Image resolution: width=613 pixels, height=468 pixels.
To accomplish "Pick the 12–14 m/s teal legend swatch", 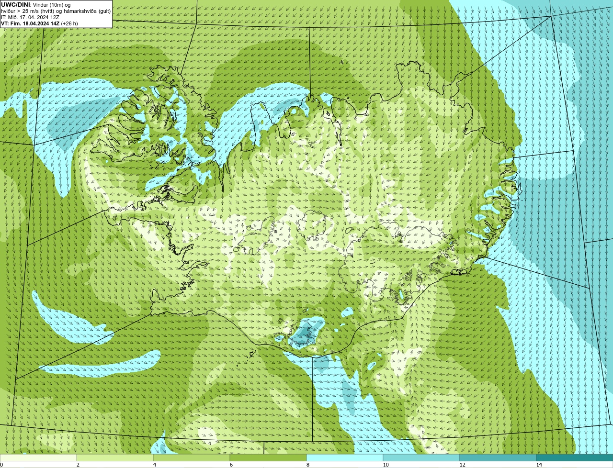I will tap(498, 457).
